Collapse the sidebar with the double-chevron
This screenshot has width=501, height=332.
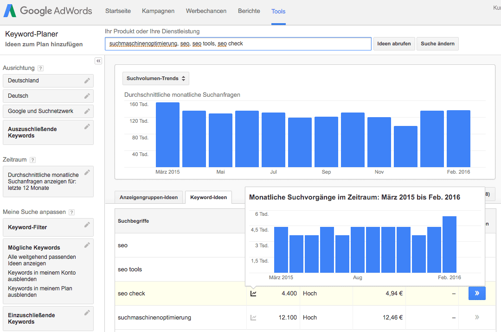tap(98, 61)
